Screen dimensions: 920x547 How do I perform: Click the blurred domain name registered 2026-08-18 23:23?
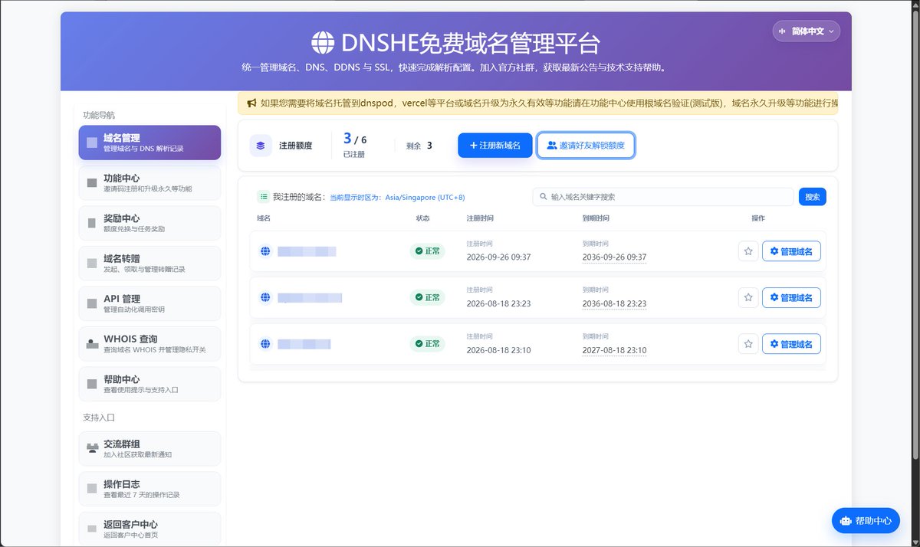(x=310, y=297)
